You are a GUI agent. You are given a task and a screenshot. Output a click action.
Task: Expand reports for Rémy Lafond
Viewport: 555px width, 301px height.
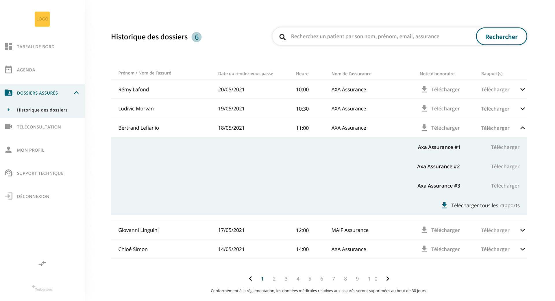click(523, 89)
